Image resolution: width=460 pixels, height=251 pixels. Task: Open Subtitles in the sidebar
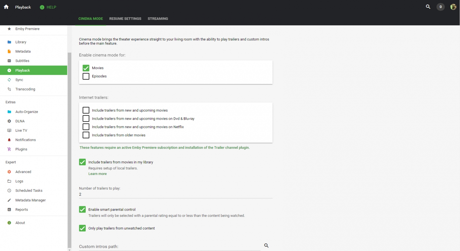(x=34, y=61)
